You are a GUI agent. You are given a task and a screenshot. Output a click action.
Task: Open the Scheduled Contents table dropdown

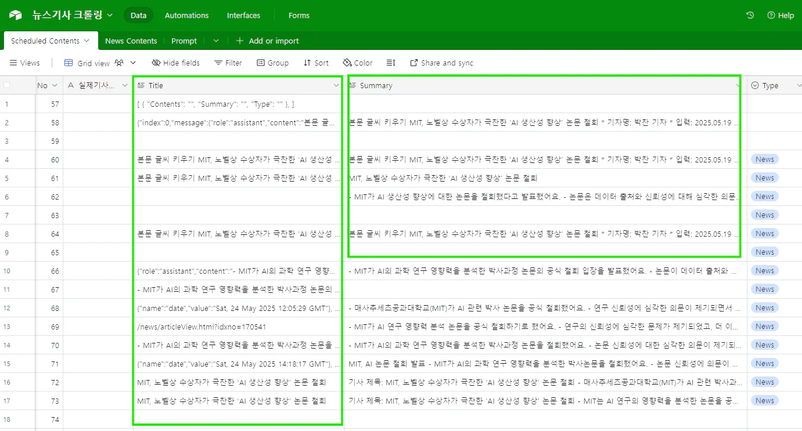click(85, 41)
